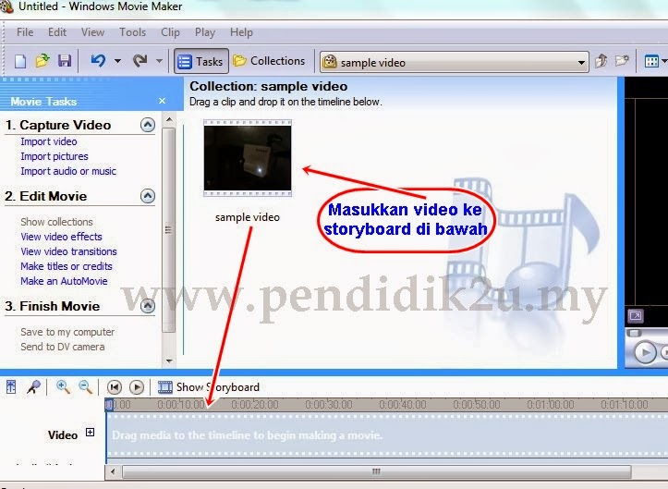Click the Show Storyboard button
Screen dimensions: 668x489
point(208,387)
